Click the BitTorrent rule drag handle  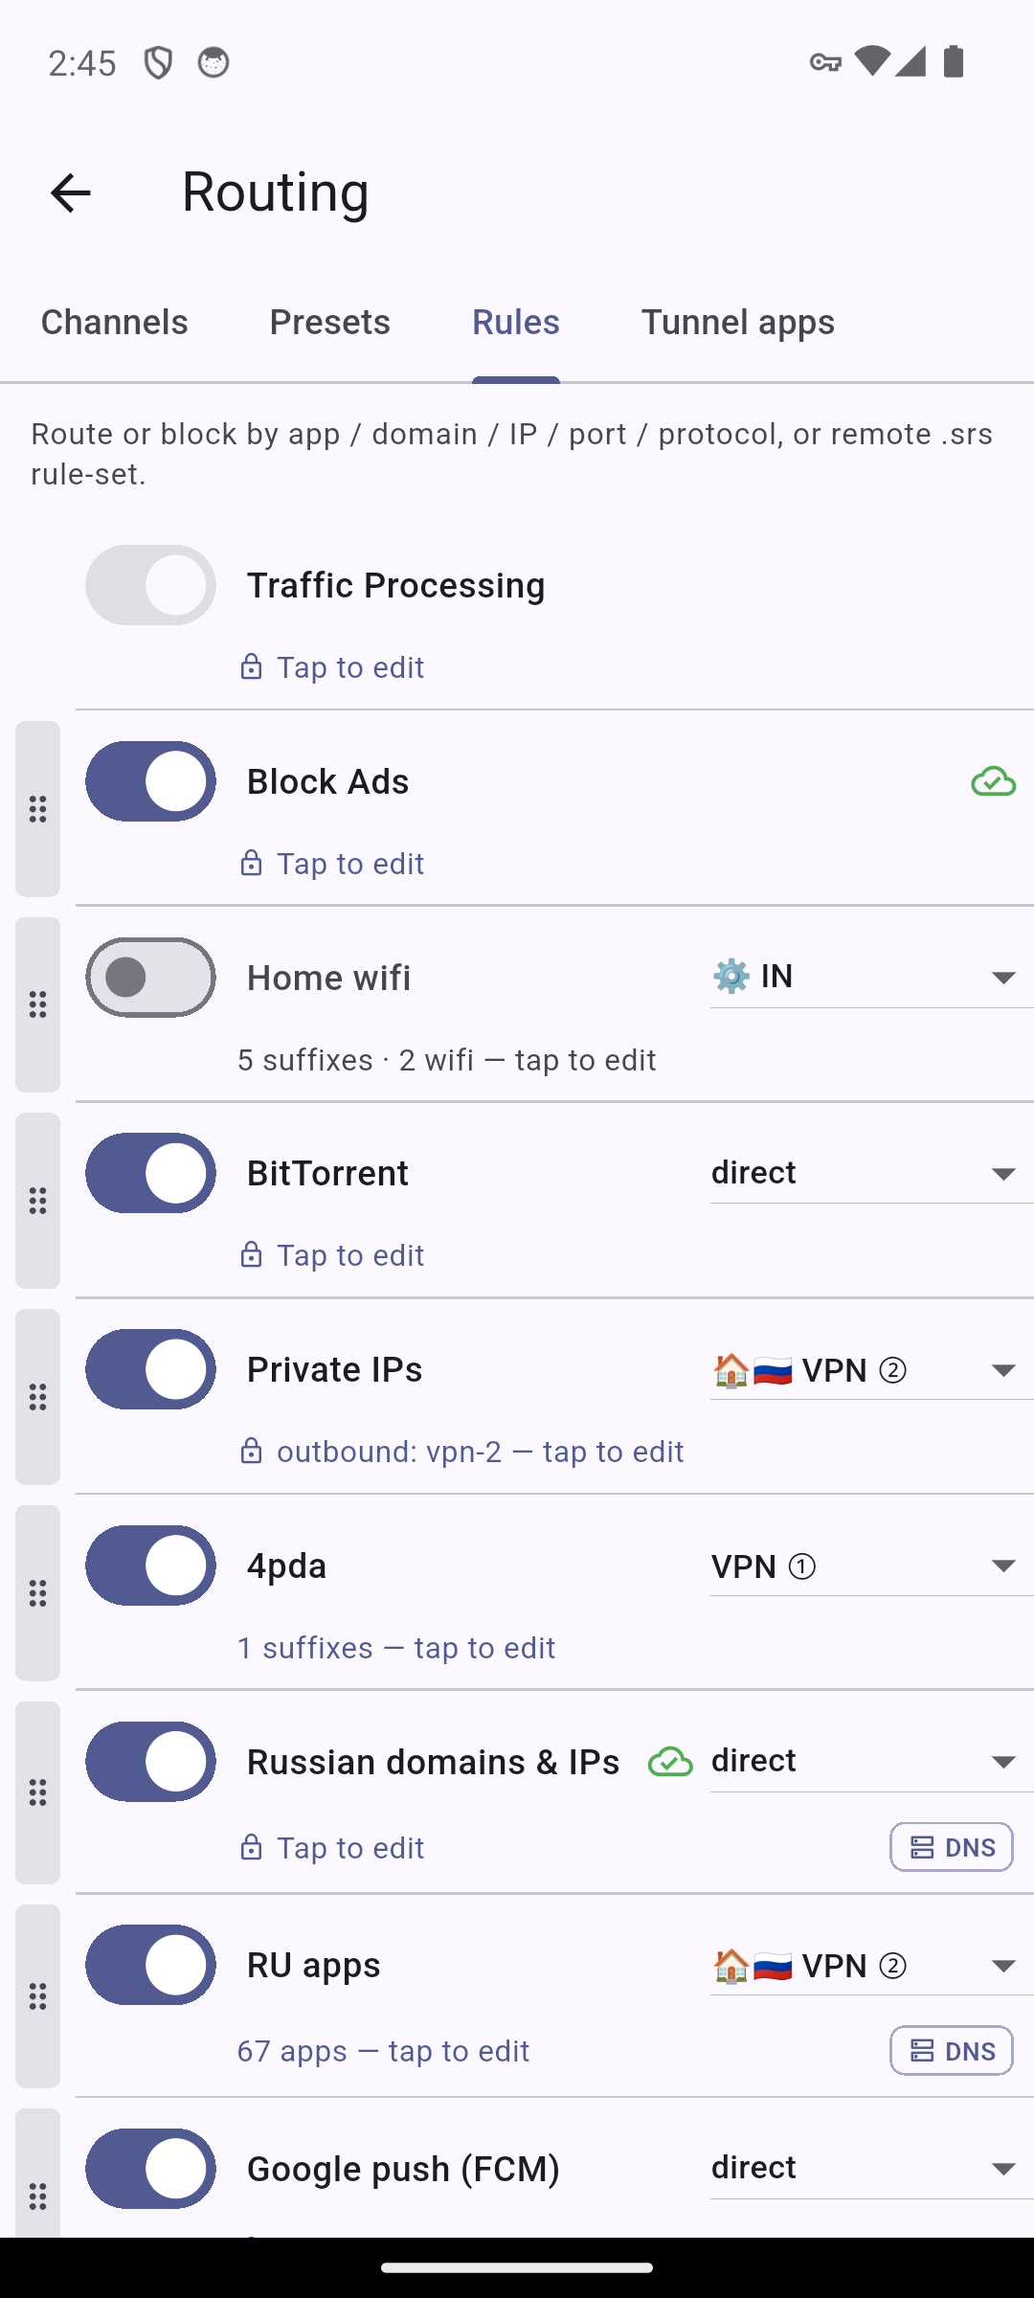(37, 1201)
